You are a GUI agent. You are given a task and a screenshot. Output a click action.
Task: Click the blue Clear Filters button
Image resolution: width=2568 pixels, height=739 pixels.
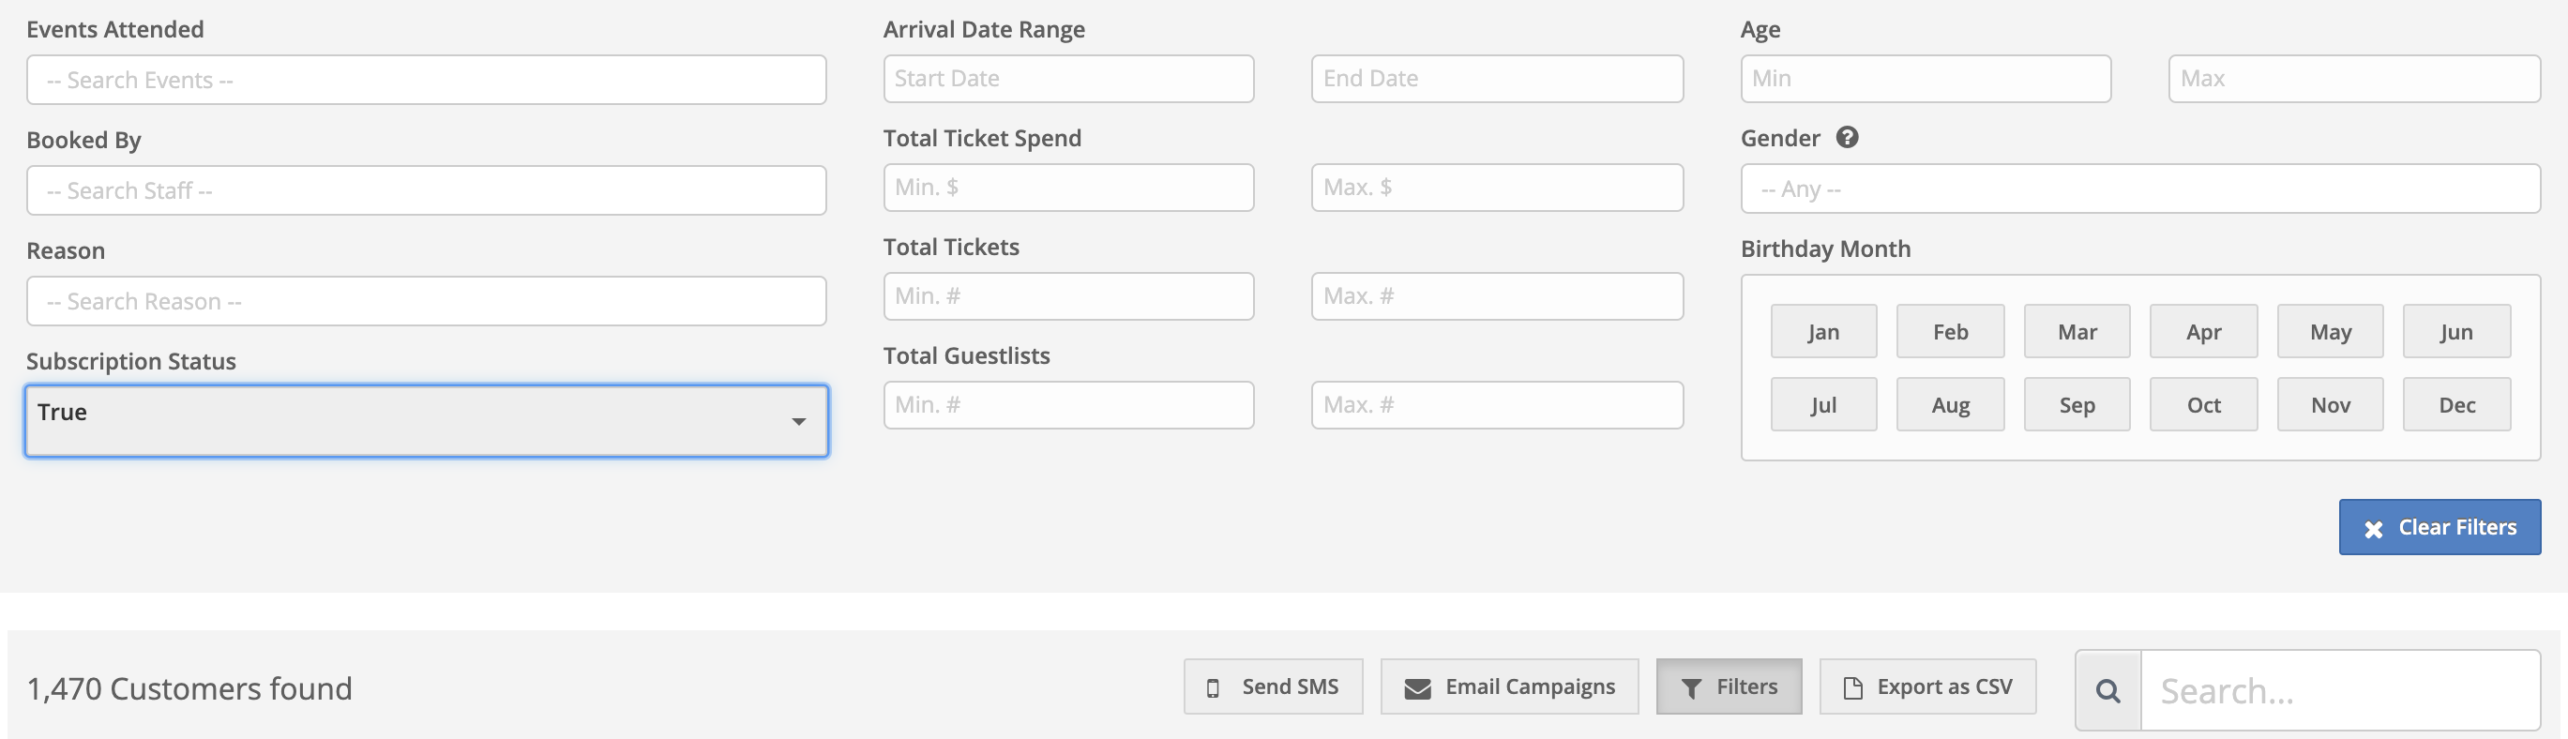(2440, 526)
